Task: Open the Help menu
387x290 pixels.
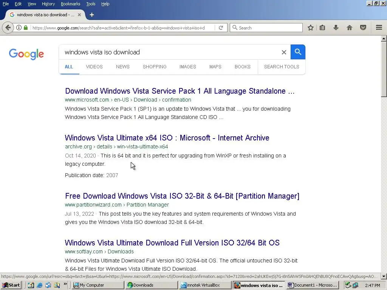Action: point(105,4)
